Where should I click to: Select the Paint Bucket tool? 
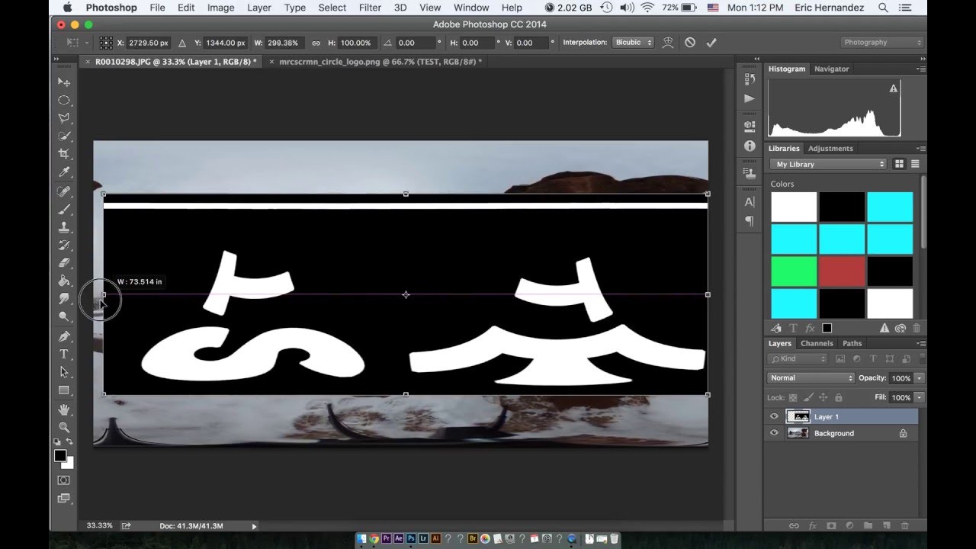(64, 281)
